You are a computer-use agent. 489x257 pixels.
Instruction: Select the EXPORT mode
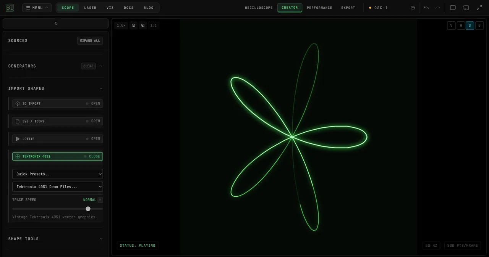point(348,8)
